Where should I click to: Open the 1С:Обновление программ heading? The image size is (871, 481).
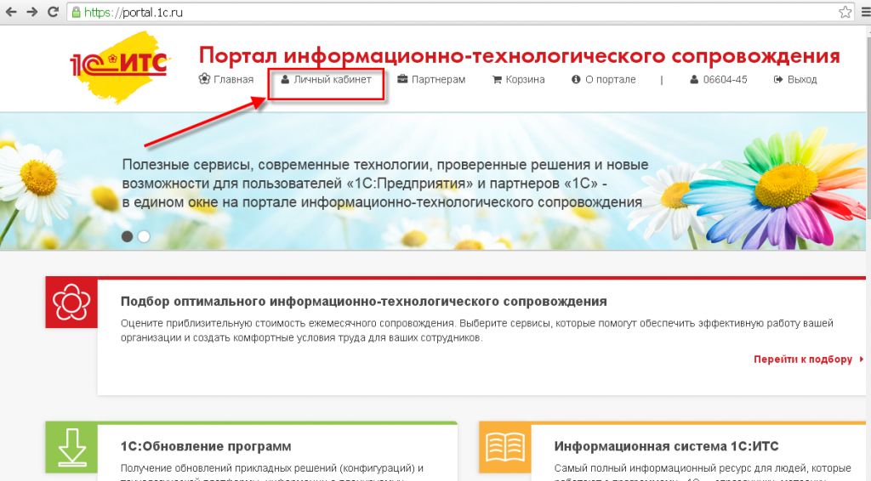pos(206,446)
